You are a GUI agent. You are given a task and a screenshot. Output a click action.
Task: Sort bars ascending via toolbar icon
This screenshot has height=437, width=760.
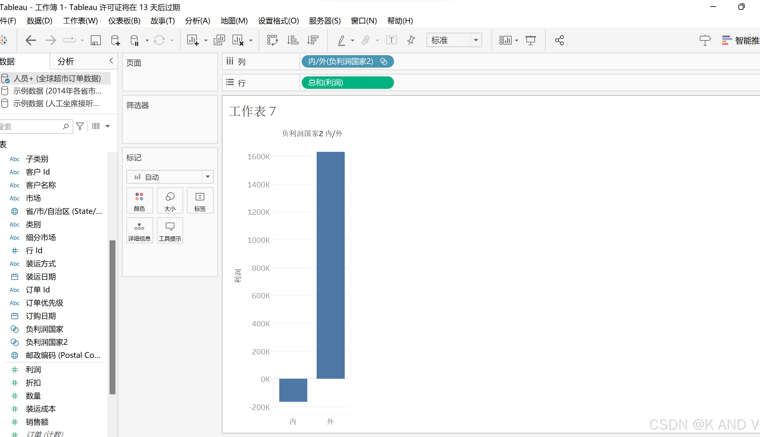(x=293, y=40)
